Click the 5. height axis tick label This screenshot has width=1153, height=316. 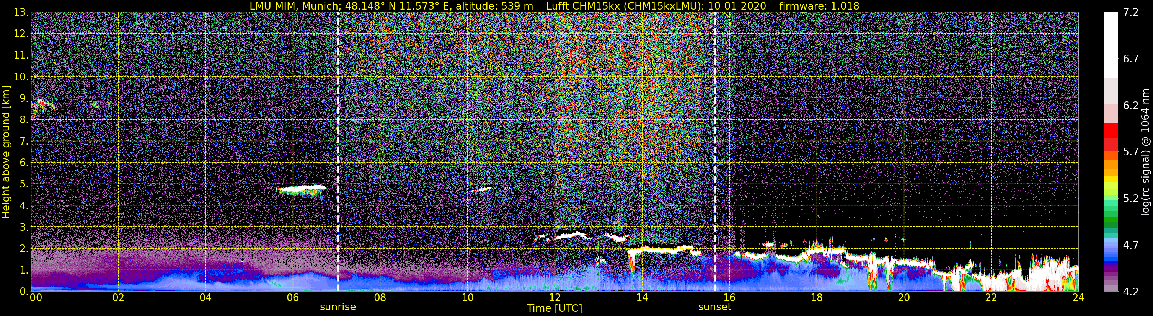pyautogui.click(x=24, y=184)
